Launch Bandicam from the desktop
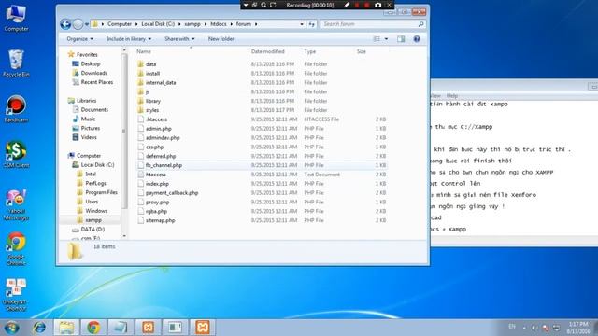Image resolution: width=598 pixels, height=336 pixels. 16,108
